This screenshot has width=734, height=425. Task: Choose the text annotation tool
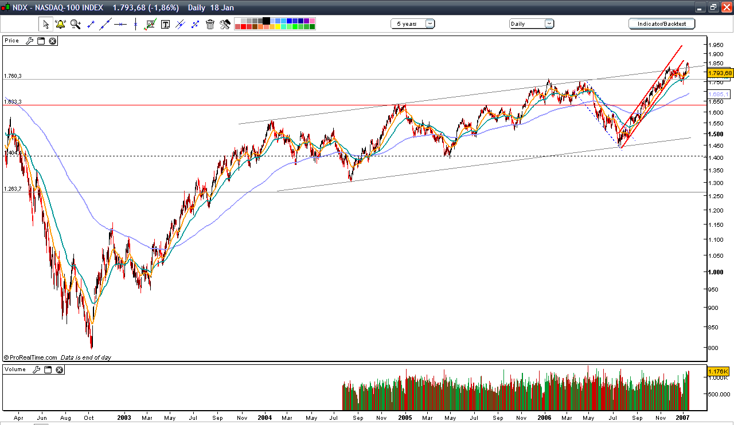(165, 24)
